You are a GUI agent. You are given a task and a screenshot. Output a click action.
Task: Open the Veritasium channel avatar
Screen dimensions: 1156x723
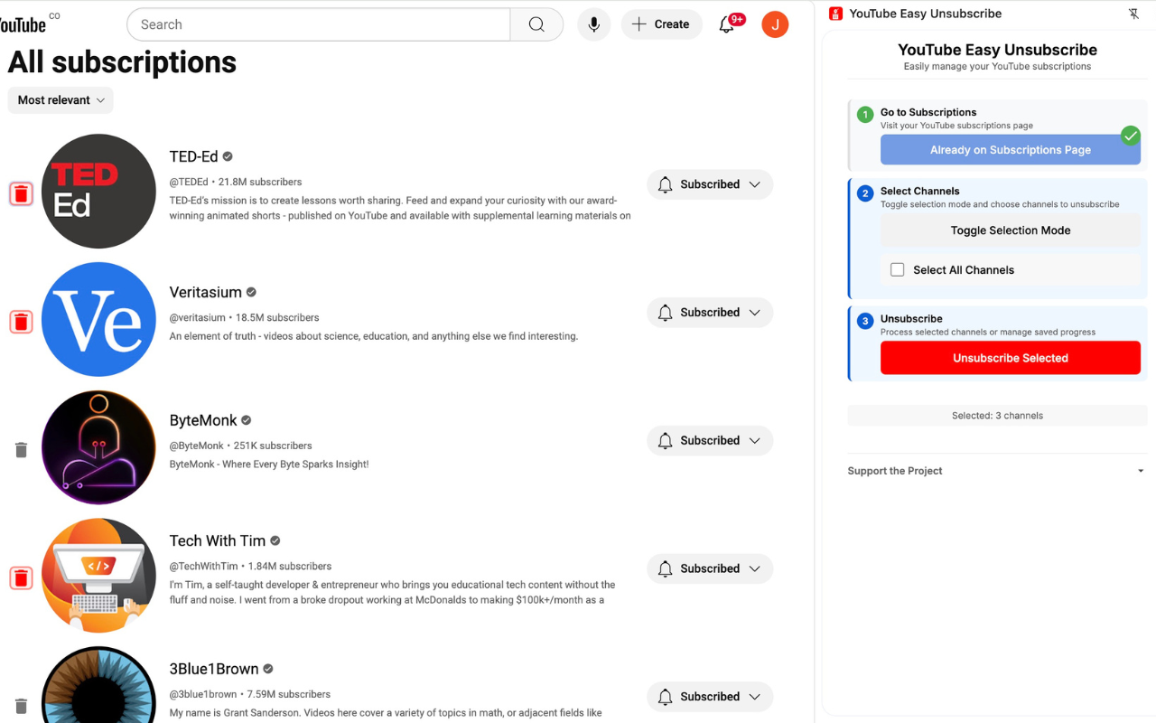click(x=98, y=319)
